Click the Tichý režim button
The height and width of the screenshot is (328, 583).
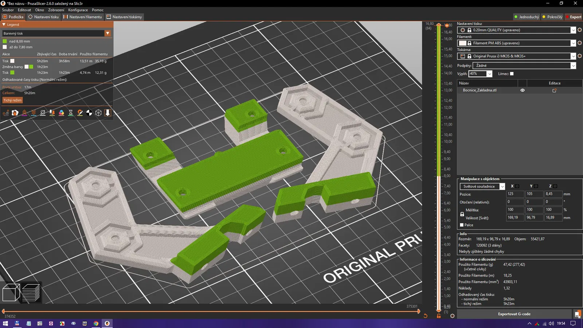click(12, 100)
